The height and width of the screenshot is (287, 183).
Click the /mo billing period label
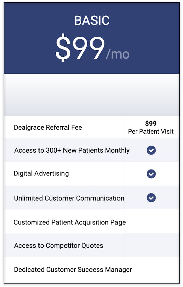pos(117,54)
